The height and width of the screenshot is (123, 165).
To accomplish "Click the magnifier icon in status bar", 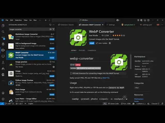I will tap(105, 104).
